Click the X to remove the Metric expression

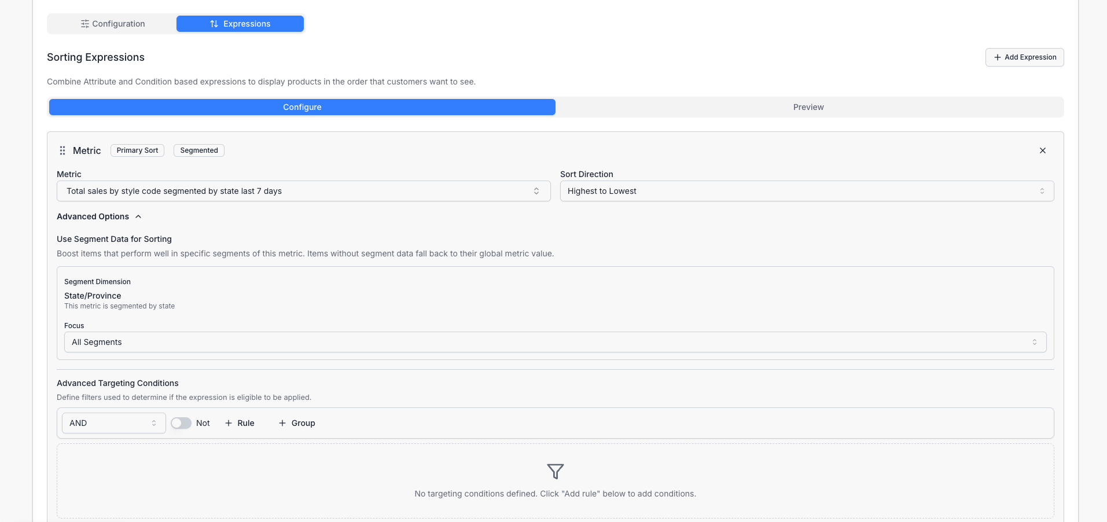(x=1042, y=150)
